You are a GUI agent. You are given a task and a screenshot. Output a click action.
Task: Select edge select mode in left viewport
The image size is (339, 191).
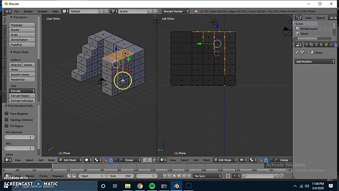pos(149,160)
